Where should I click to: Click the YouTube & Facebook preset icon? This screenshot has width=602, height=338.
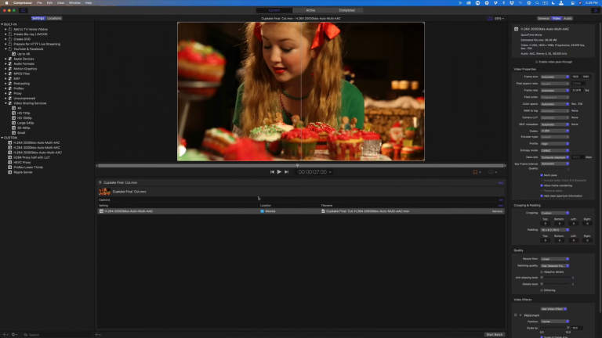(x=11, y=49)
